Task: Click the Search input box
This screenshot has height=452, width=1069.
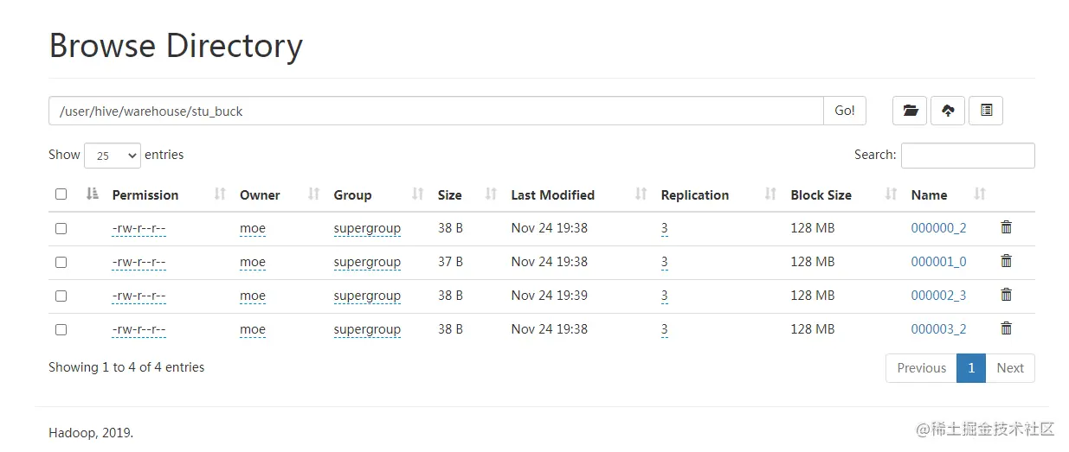Action: tap(968, 156)
